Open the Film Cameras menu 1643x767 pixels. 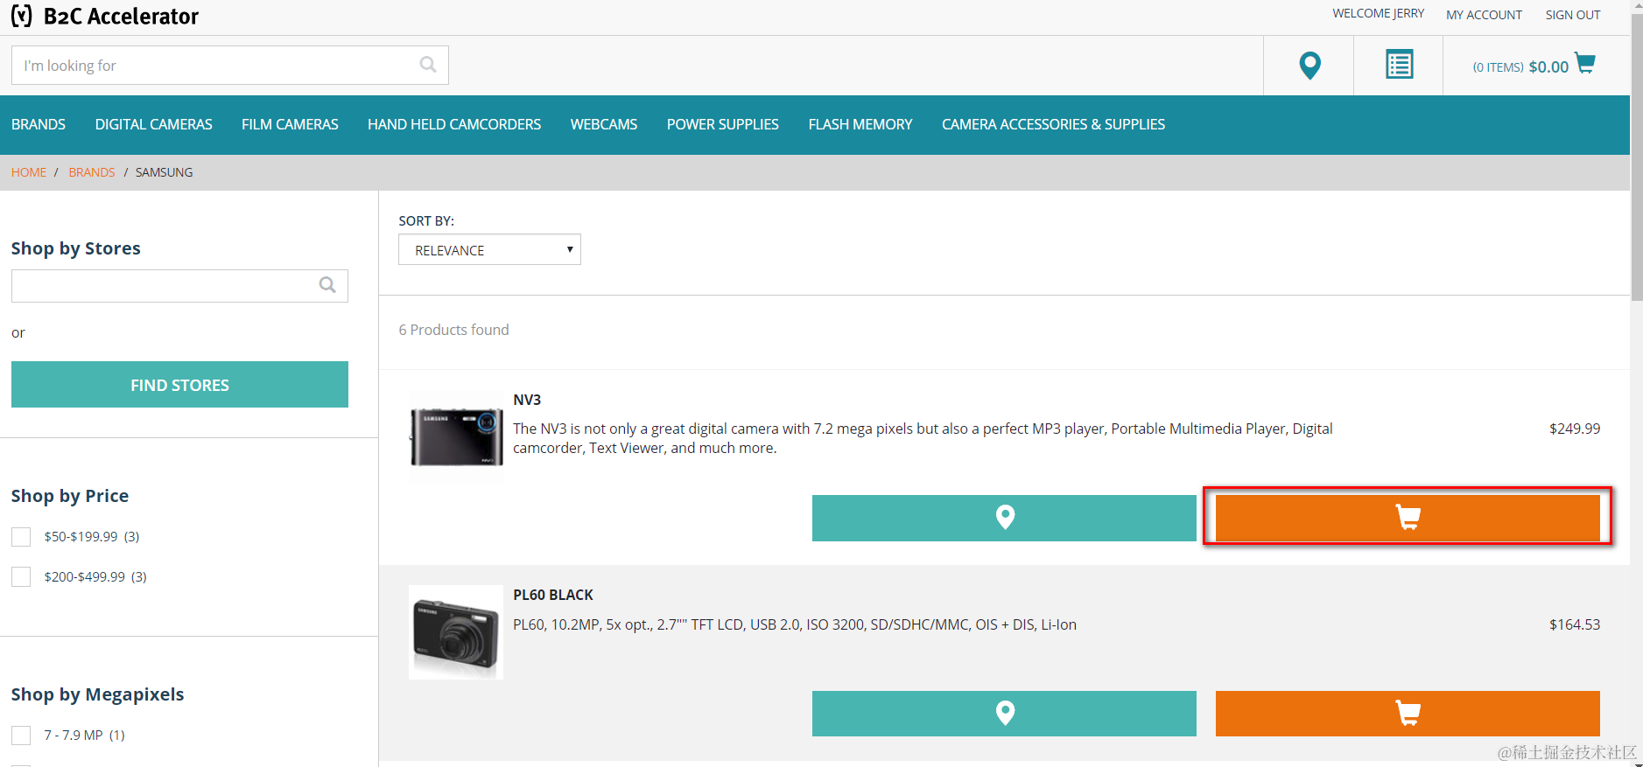tap(290, 124)
